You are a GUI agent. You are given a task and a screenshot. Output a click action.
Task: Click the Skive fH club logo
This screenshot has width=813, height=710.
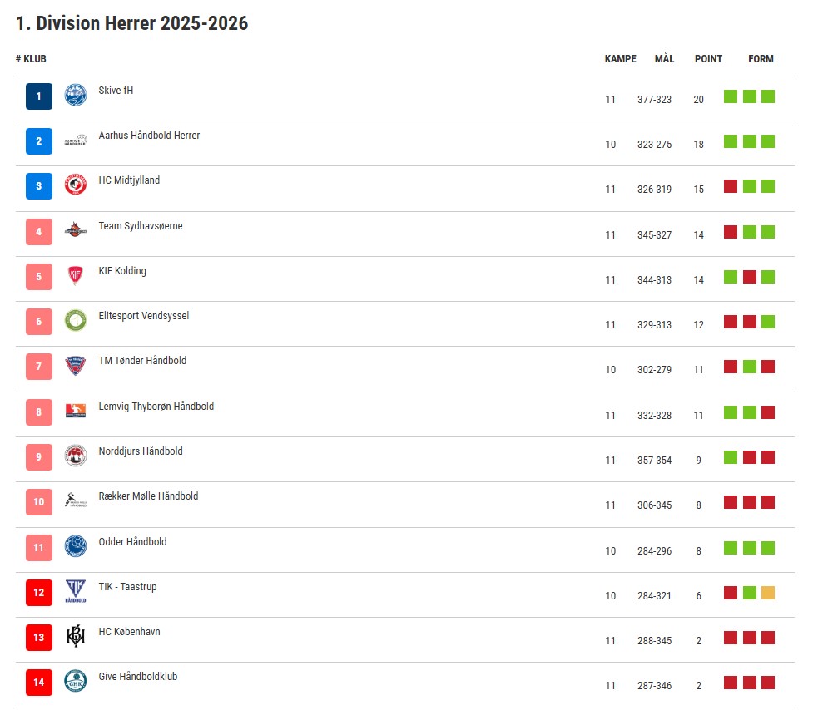[x=76, y=96]
